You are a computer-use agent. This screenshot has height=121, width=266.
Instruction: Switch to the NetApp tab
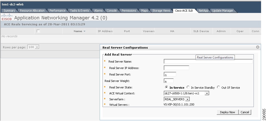pos(203,11)
